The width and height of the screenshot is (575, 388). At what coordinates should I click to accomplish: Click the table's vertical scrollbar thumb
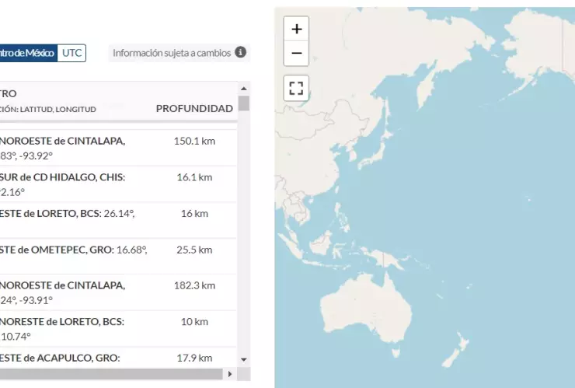click(x=244, y=103)
